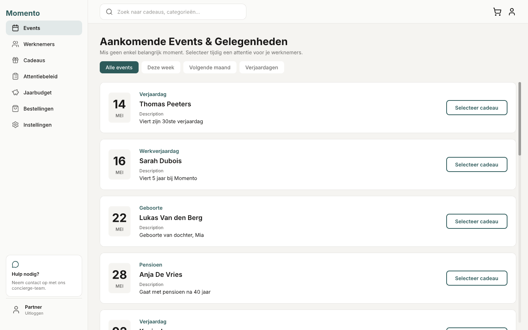Activate the Volgende maand filter

pyautogui.click(x=210, y=67)
